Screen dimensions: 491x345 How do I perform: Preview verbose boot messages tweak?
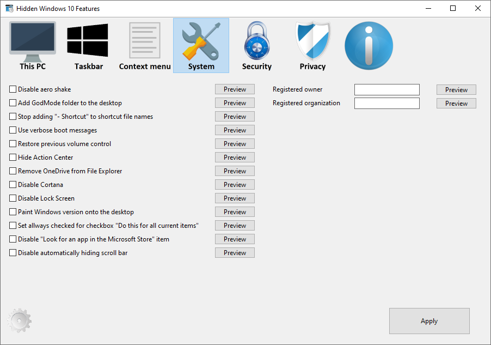click(235, 130)
